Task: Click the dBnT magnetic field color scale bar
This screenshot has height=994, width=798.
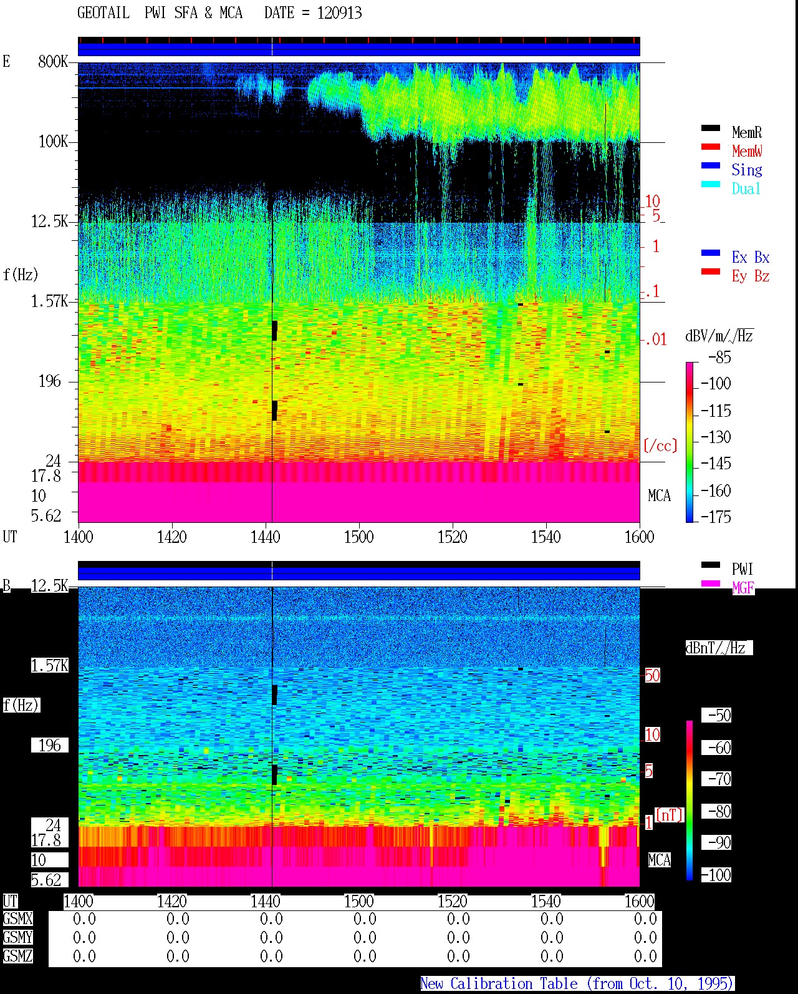Action: 690,801
